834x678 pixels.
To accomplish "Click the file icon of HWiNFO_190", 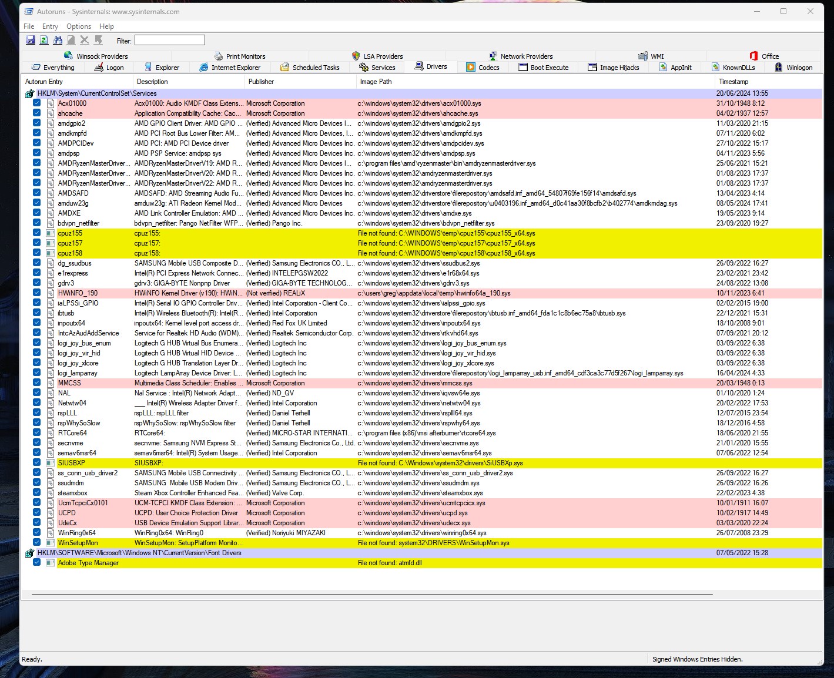I will tap(51, 293).
